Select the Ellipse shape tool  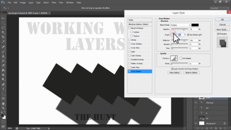[3, 99]
